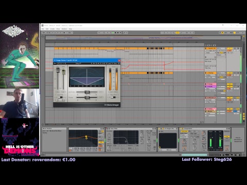
Task: Click Auto Filter cutoff handle on graph
Action: (126, 141)
